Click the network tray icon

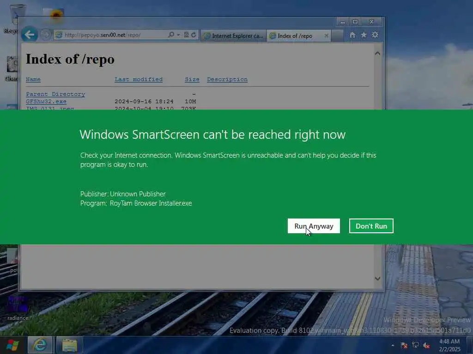tap(415, 345)
